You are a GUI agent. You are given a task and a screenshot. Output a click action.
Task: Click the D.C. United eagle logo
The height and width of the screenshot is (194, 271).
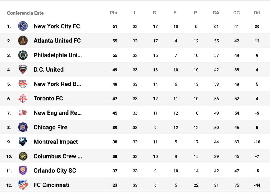[x=23, y=69]
